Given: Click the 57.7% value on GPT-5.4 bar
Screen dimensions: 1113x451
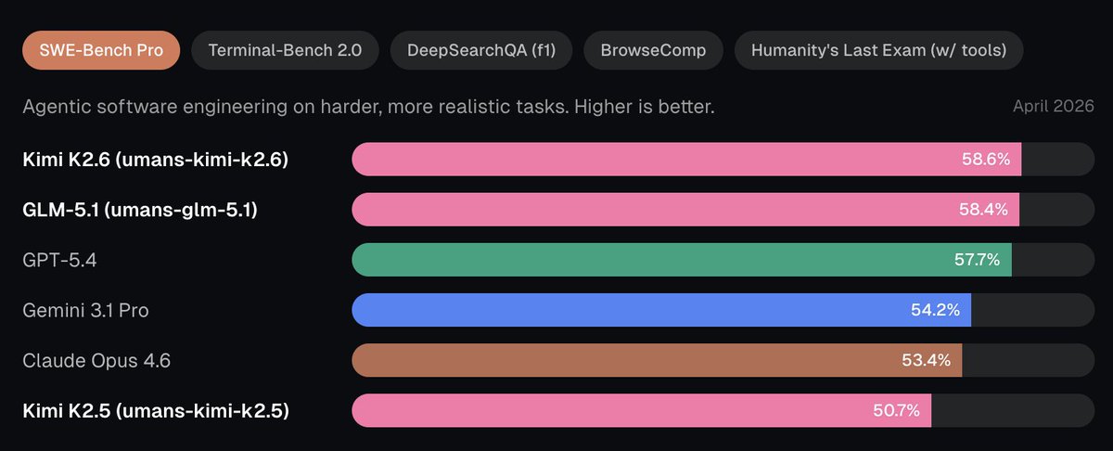Looking at the screenshot, I should [x=977, y=260].
